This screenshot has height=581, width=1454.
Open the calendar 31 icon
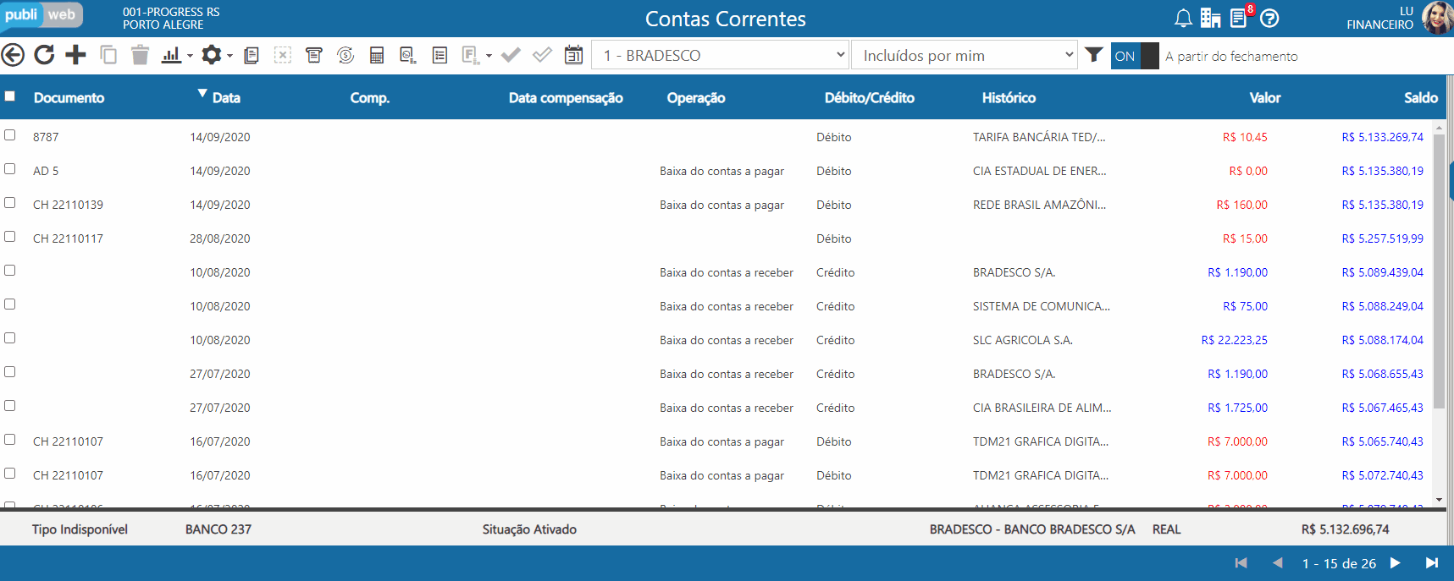coord(574,55)
